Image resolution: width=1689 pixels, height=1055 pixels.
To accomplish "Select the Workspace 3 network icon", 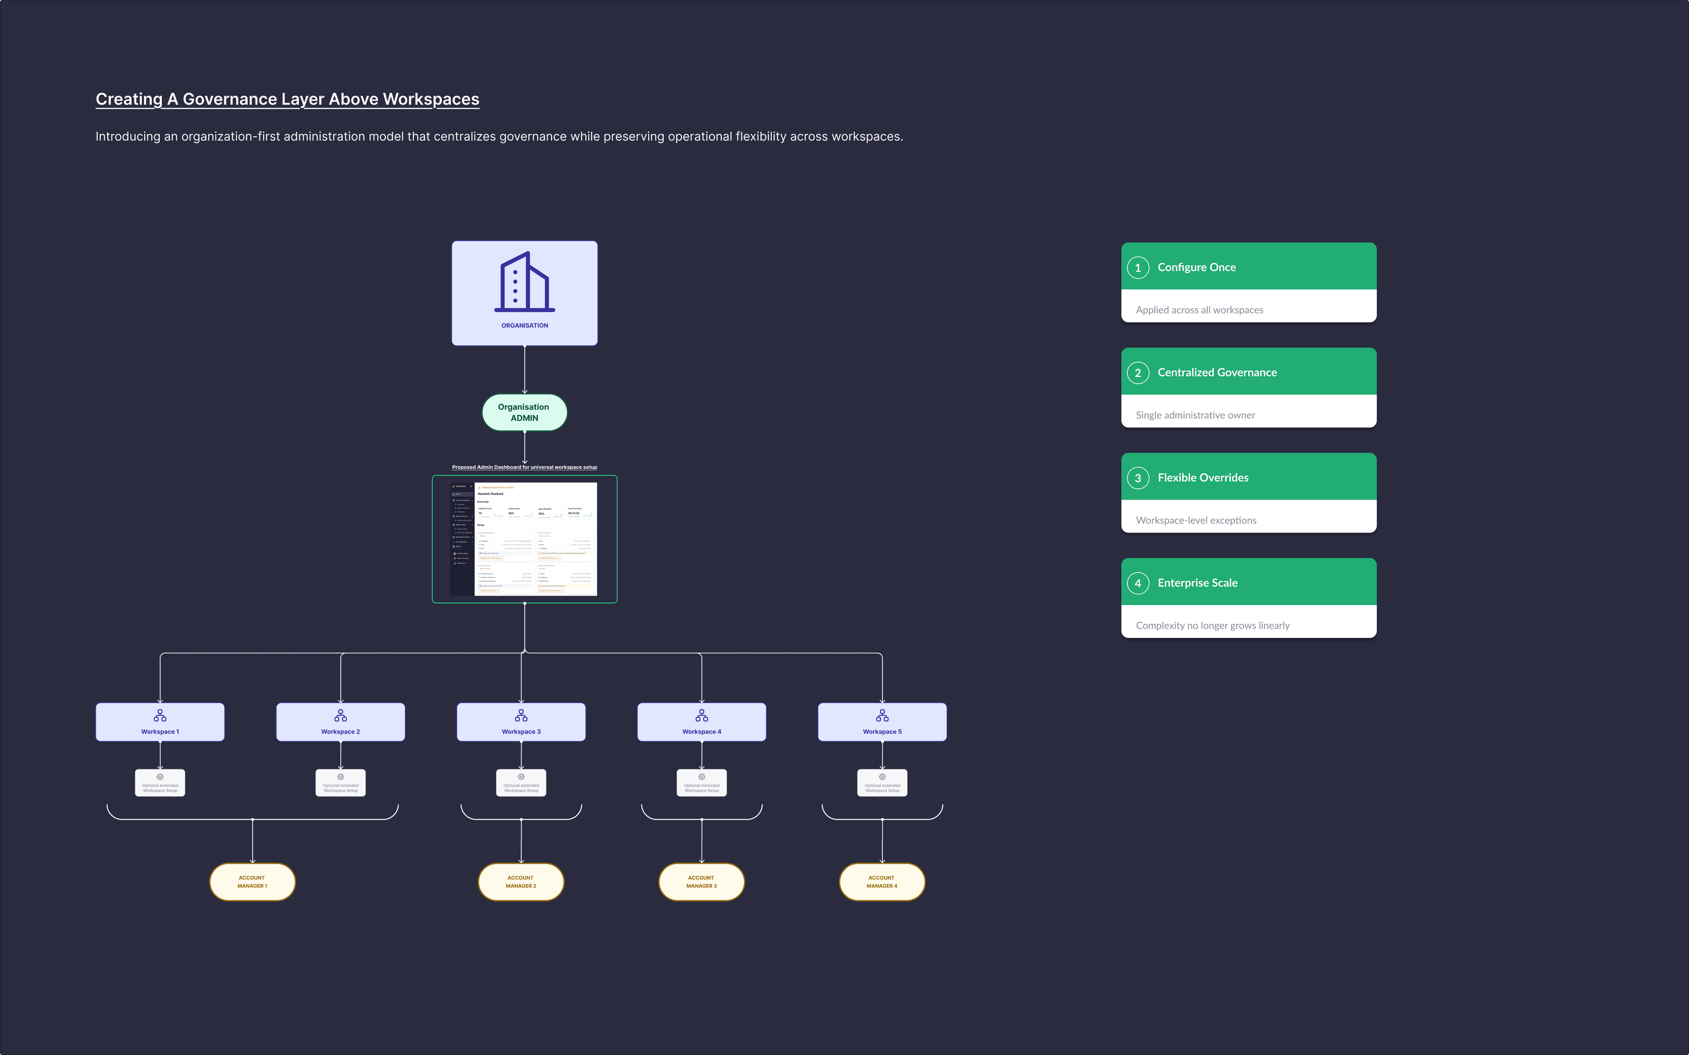I will coord(521,716).
